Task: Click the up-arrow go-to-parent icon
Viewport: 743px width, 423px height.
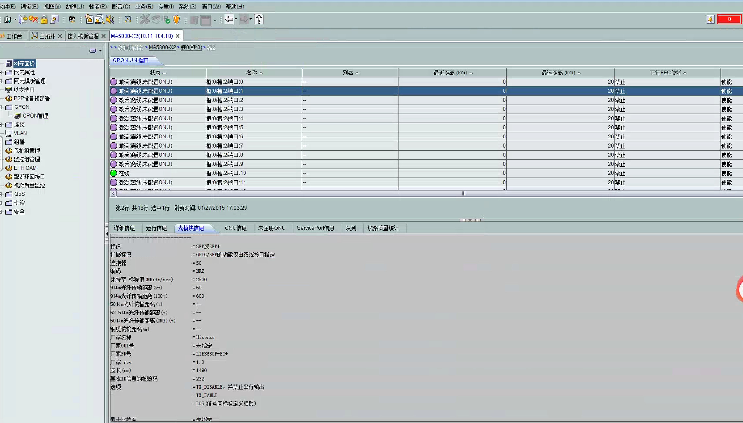Action: click(259, 20)
